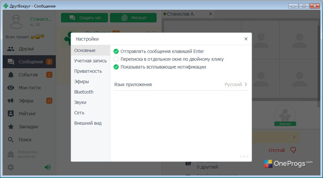323x178 pixels.
Task: Click the Значки badges circle icon
Action: [285, 115]
